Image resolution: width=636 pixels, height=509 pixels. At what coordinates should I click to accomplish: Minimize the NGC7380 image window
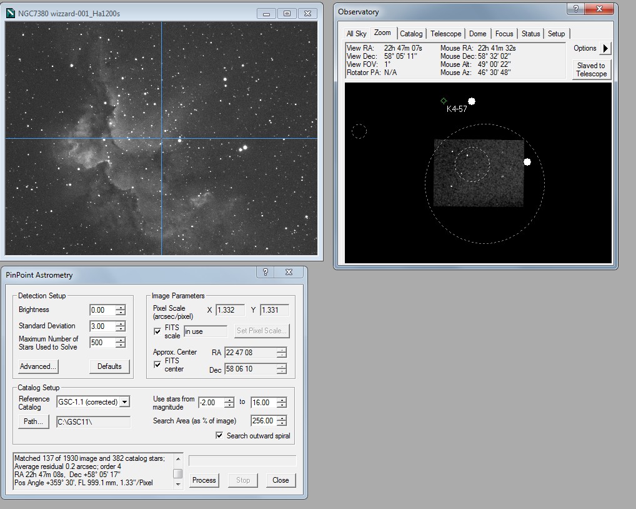pos(267,13)
